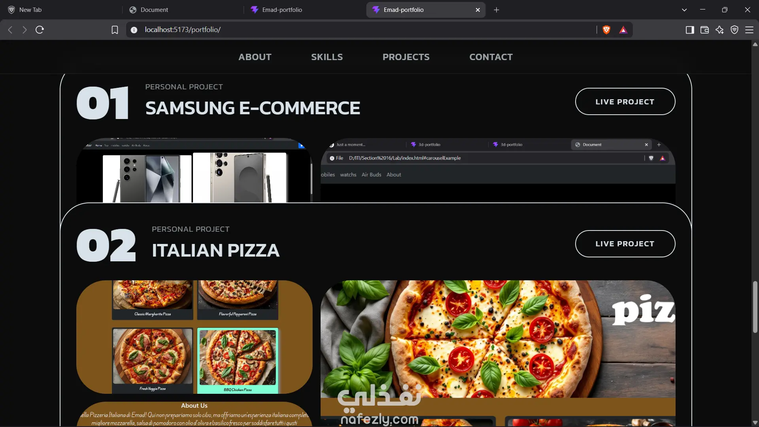Expand the tab search dropdown

click(684, 10)
